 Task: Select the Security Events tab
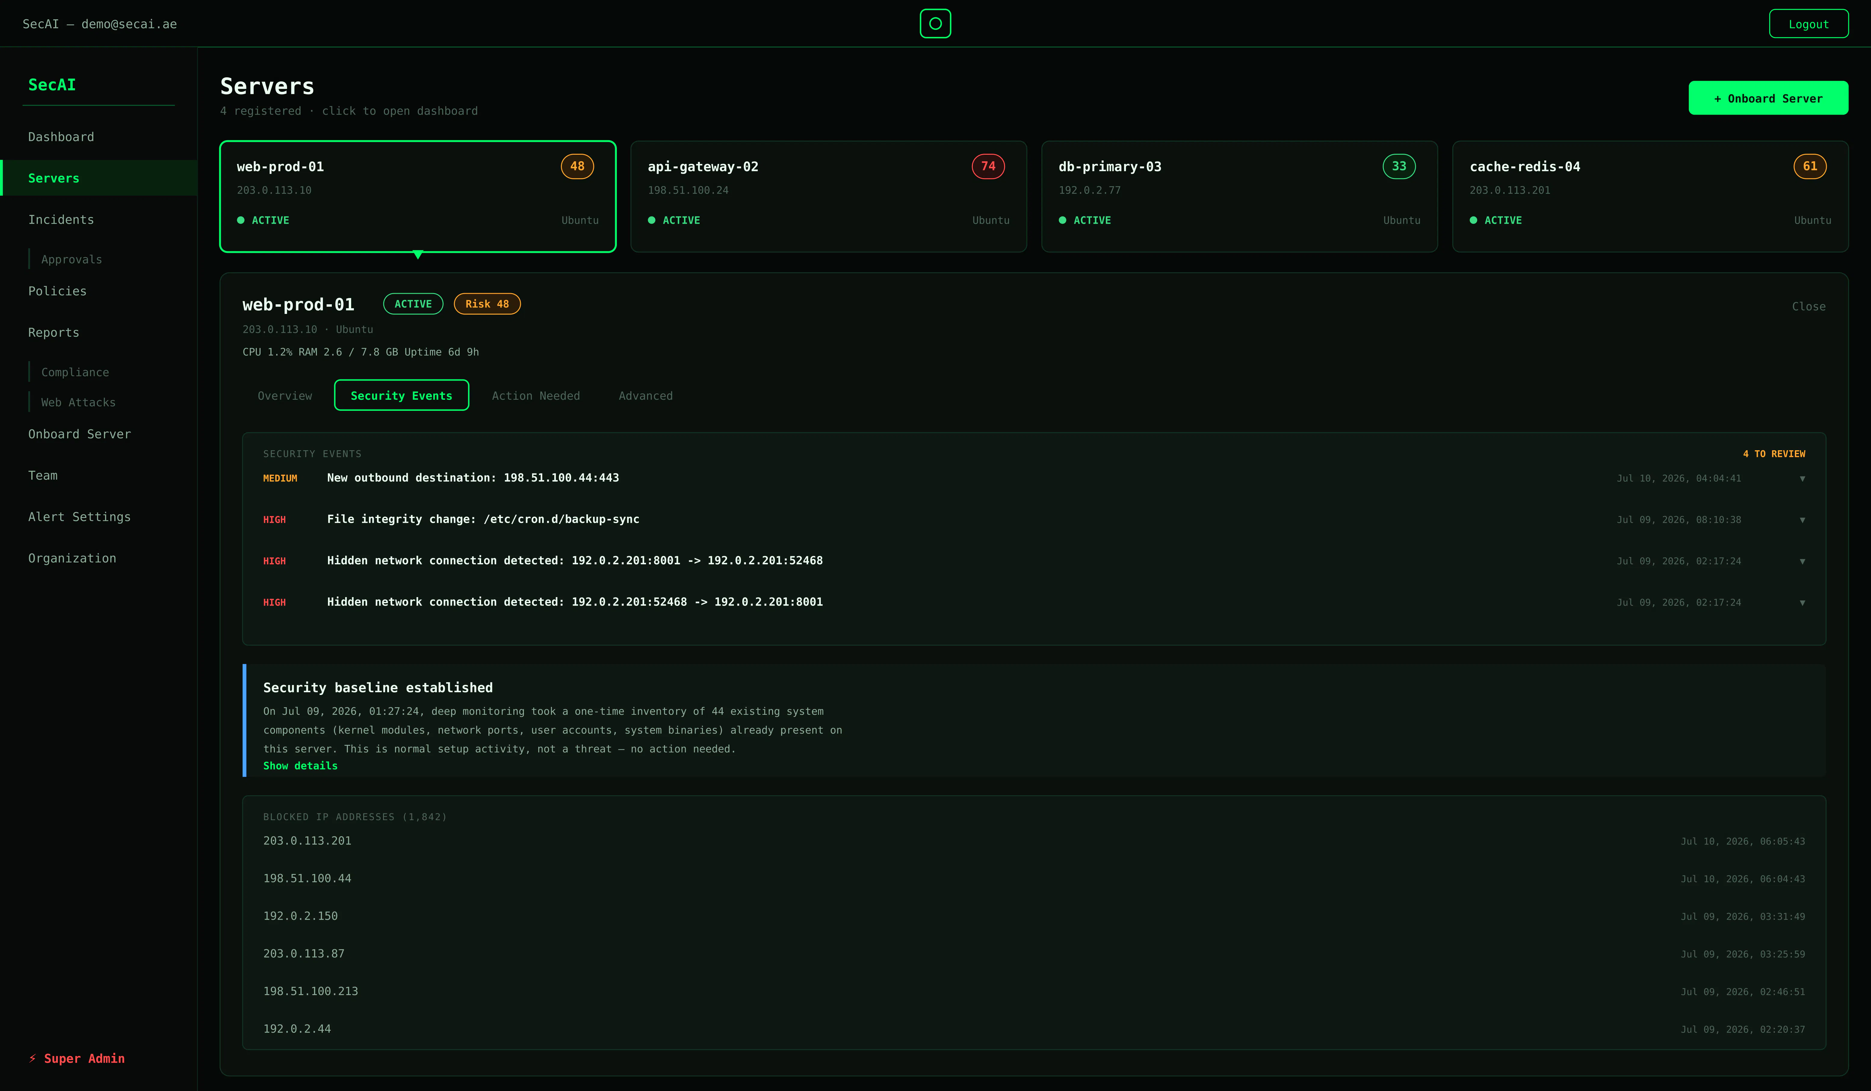point(402,395)
